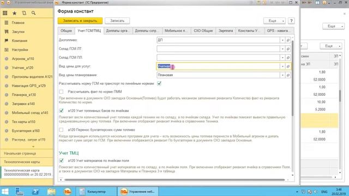
Task: Open Распред. затрат а170 section
Action: tap(28, 139)
